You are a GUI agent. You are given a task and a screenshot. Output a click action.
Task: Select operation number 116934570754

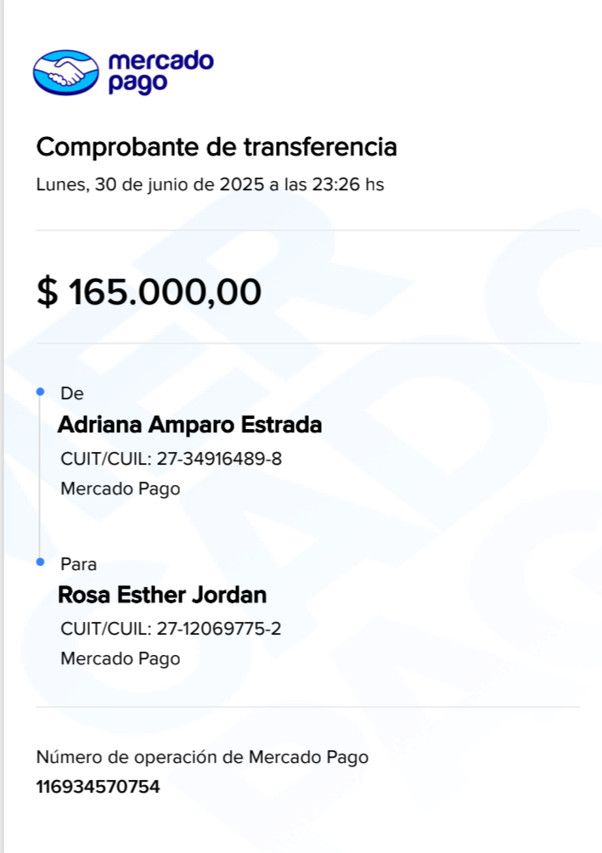click(x=98, y=787)
